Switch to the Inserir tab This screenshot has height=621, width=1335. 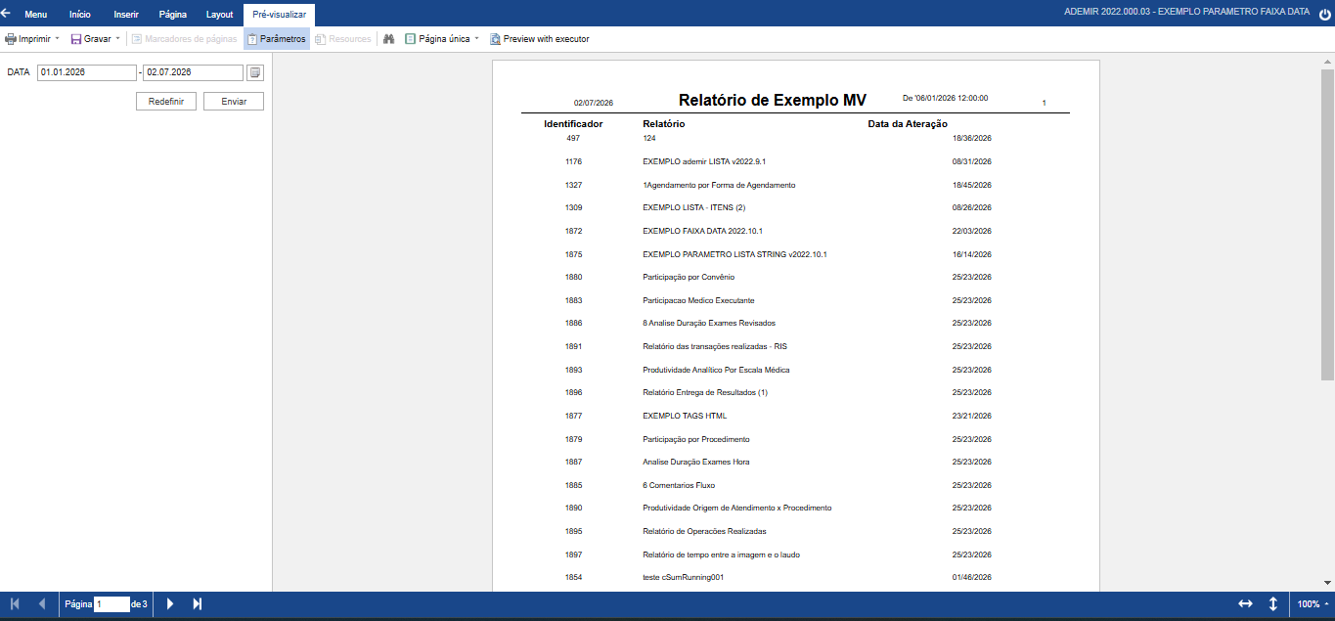click(x=126, y=15)
